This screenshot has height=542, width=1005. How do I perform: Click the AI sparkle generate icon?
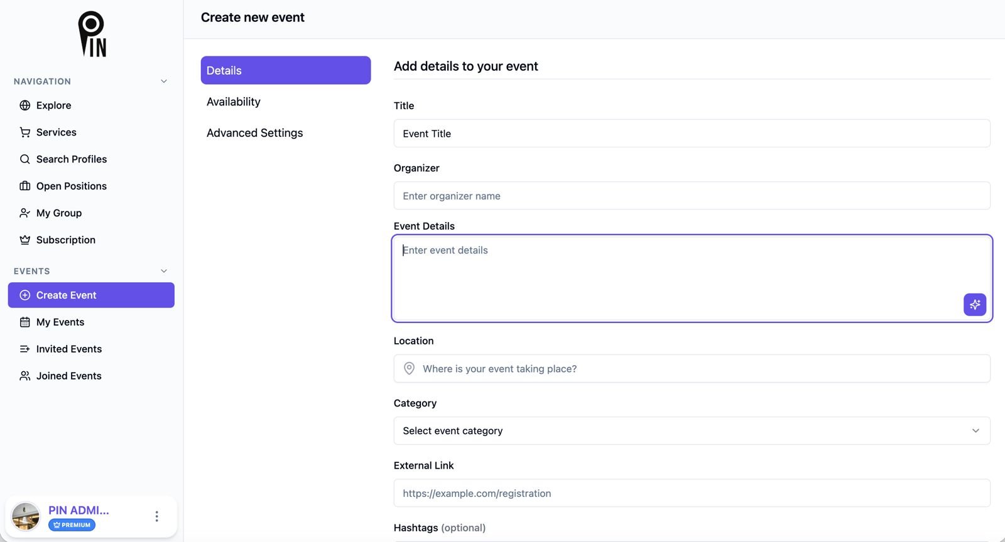[974, 305]
